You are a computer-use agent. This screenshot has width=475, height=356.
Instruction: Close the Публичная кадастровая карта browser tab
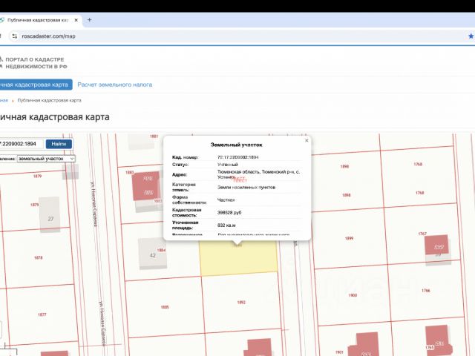[76, 20]
